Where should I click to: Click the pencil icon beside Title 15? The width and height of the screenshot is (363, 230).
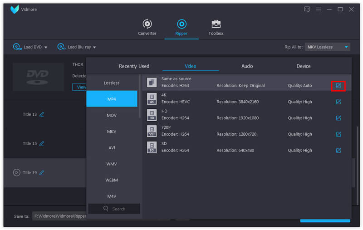click(42, 143)
